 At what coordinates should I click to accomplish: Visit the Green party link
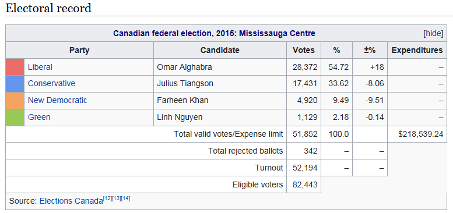39,118
